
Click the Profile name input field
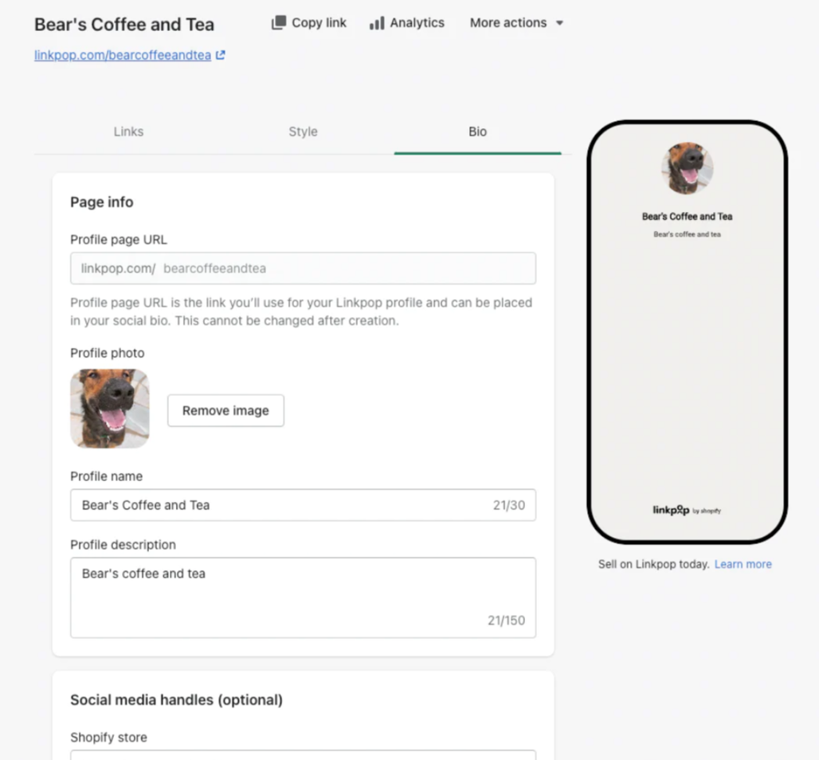click(x=303, y=505)
